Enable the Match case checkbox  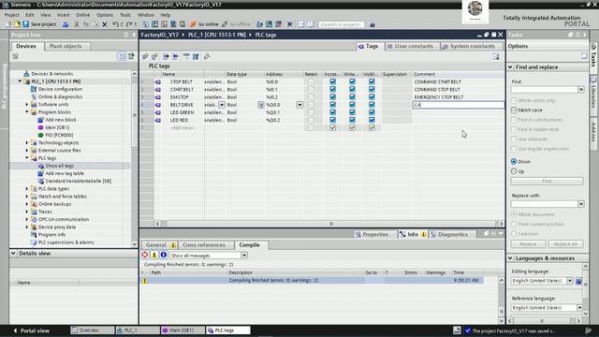(x=514, y=110)
